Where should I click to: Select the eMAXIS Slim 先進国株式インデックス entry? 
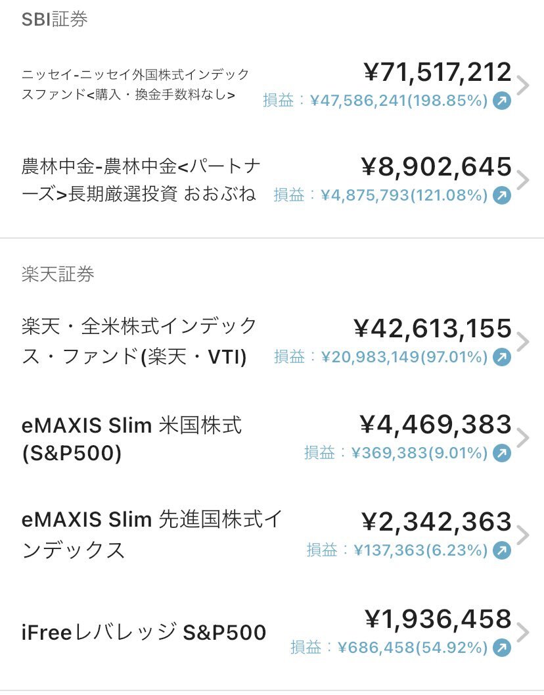pos(152,535)
